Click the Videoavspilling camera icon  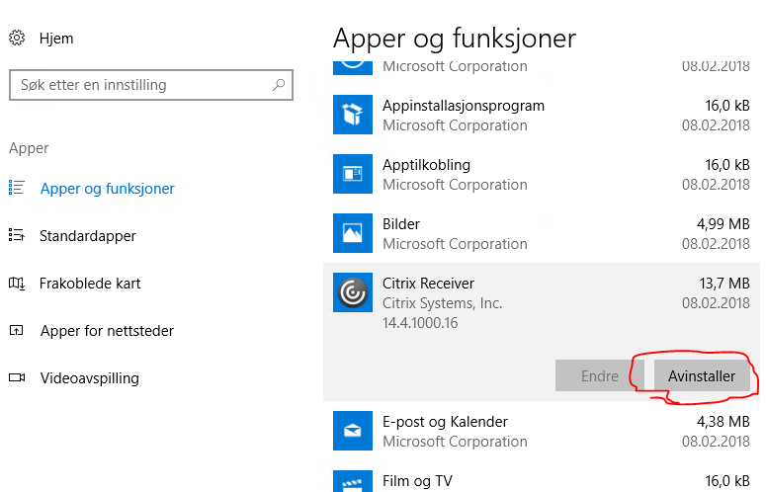17,377
